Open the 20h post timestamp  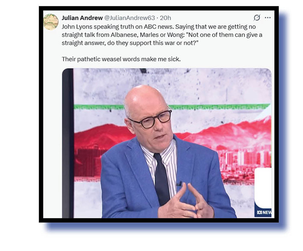pos(165,18)
